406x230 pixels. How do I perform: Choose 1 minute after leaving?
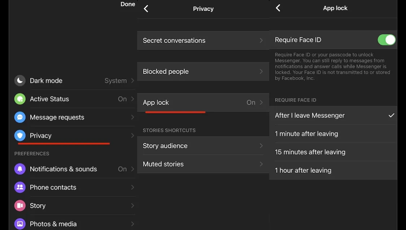coord(333,134)
